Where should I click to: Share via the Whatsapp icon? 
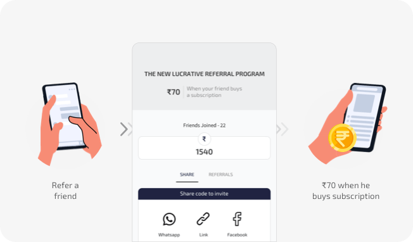169,219
